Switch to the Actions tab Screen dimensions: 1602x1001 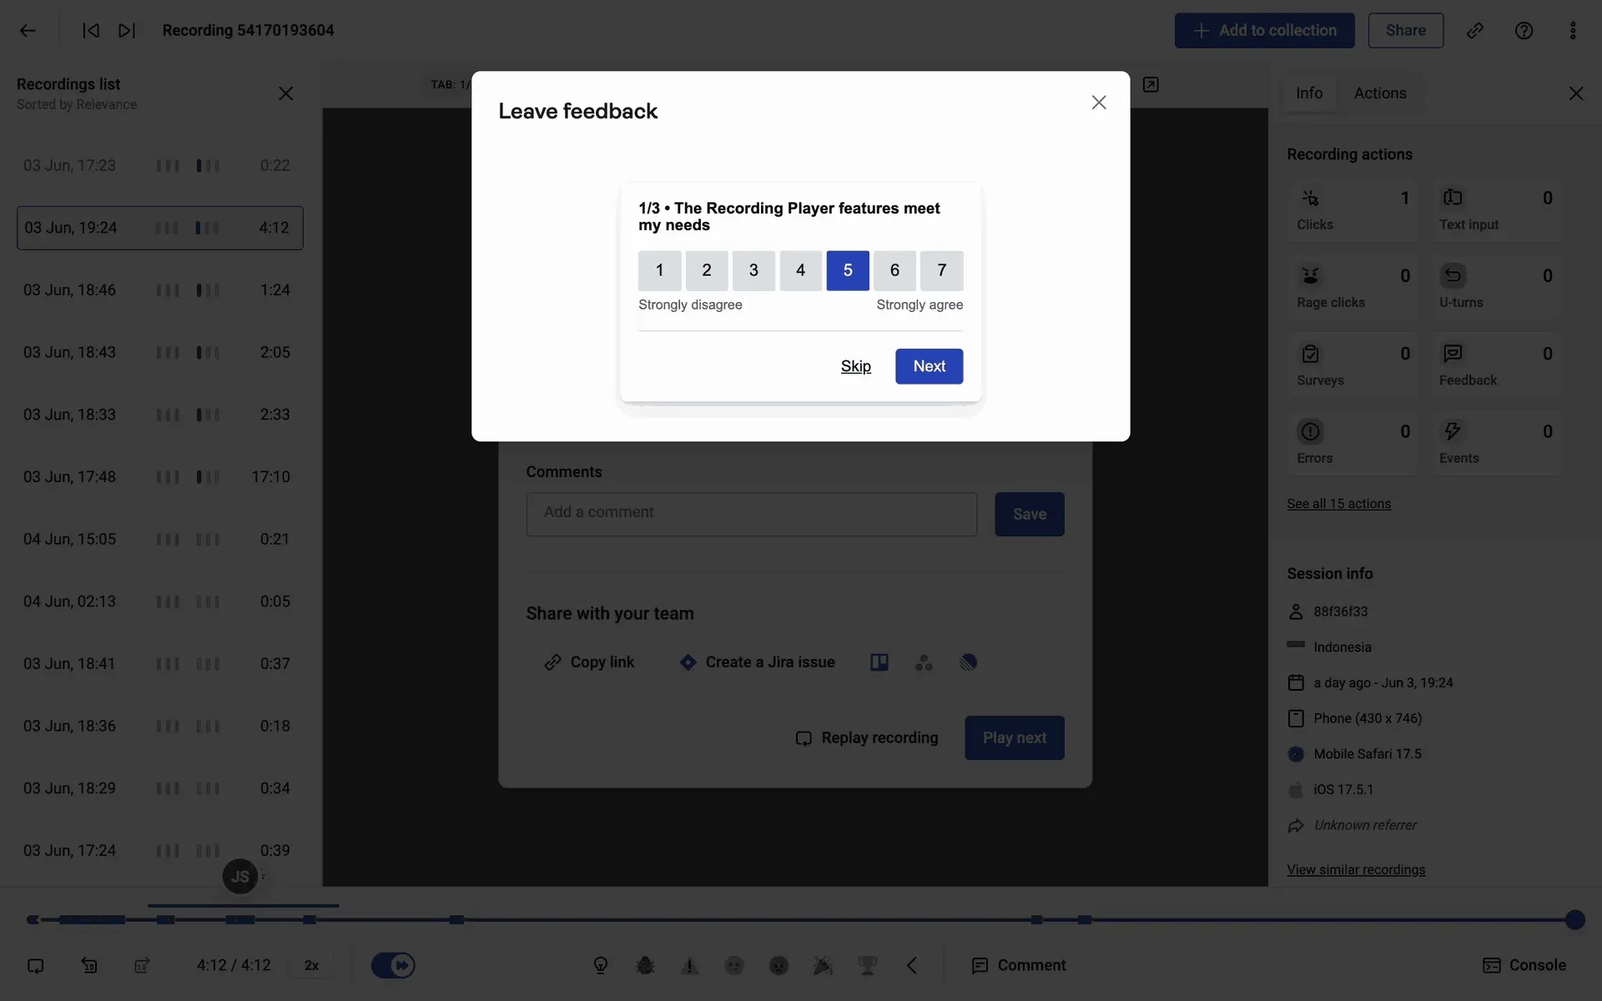1380,93
